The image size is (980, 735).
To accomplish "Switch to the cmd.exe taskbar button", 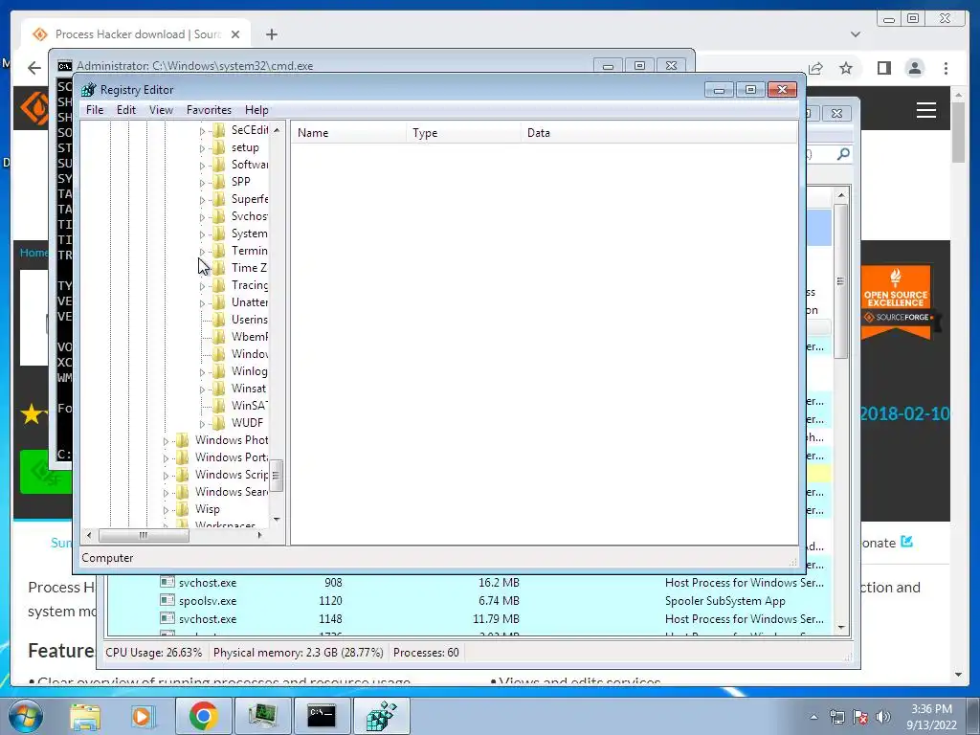I will (322, 716).
